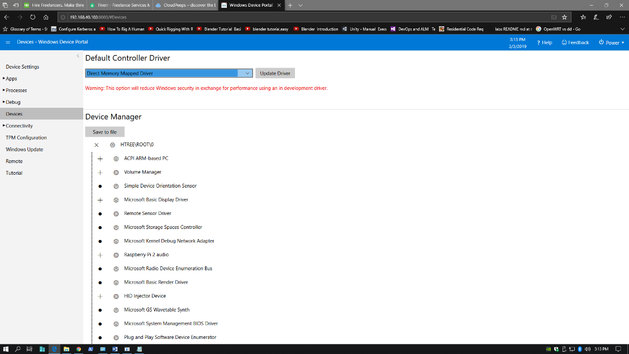Open Windows Update page
The height and width of the screenshot is (354, 629).
[25, 150]
